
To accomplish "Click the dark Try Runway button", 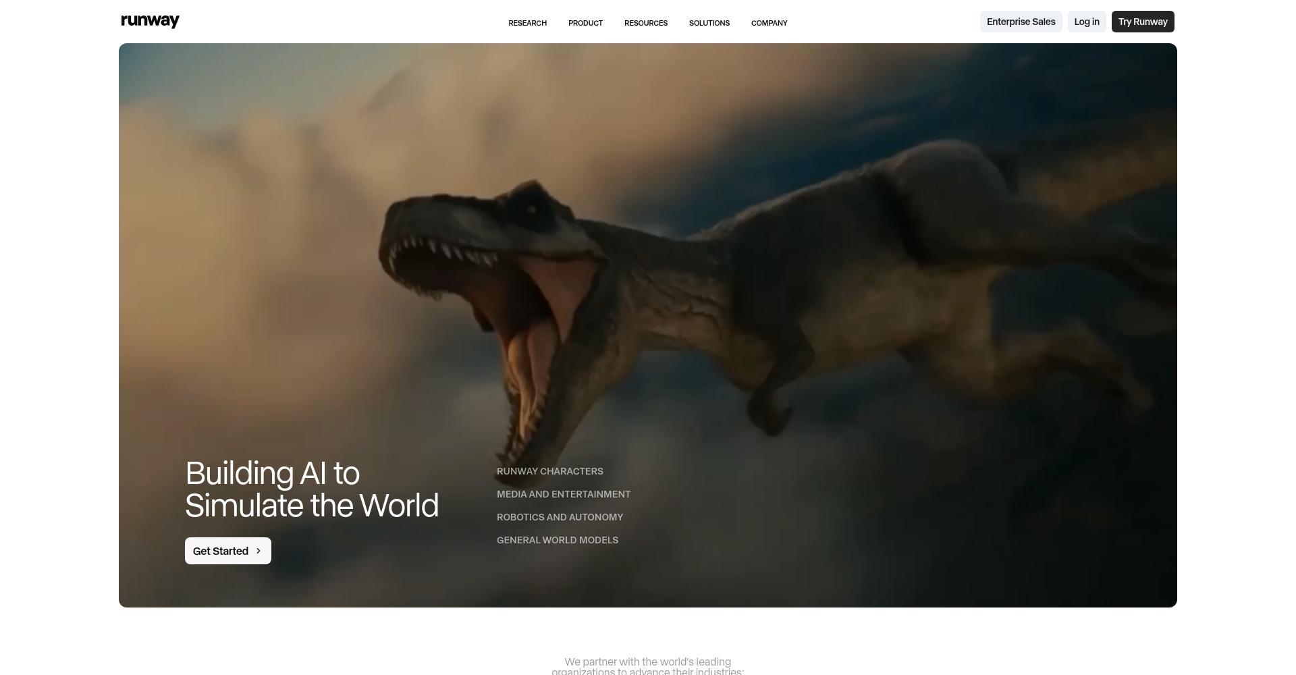I will (1142, 22).
